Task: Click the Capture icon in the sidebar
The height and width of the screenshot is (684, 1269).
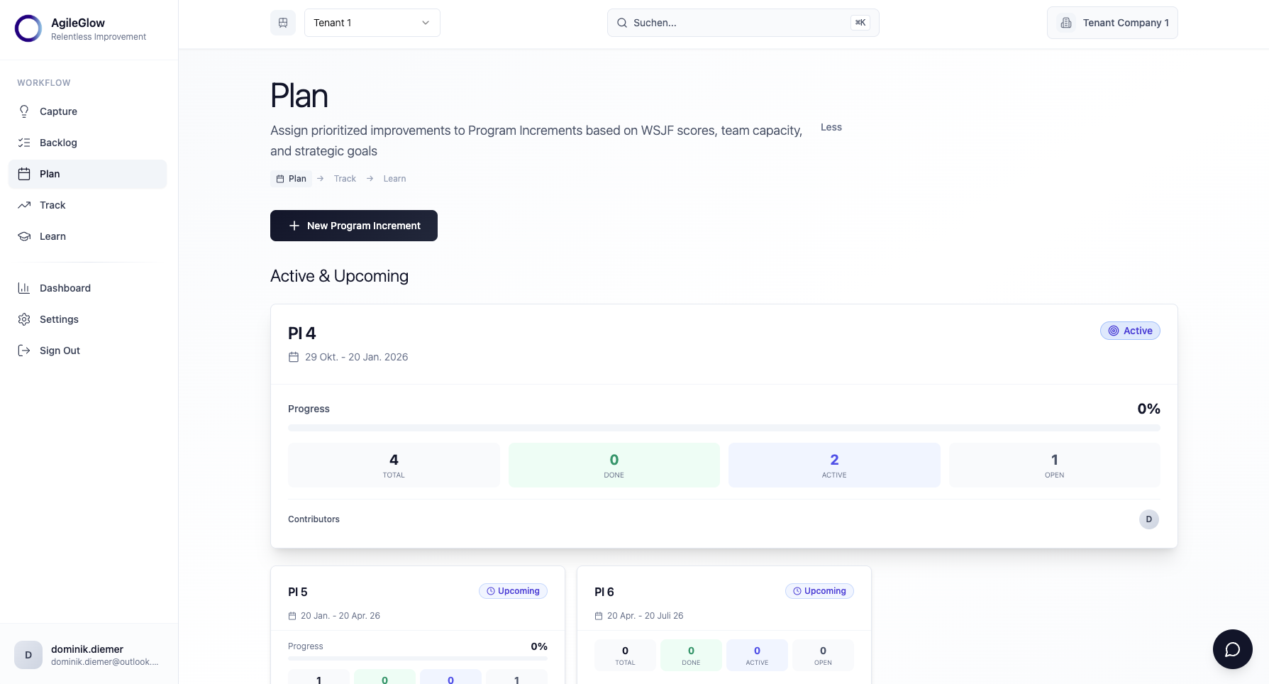Action: coord(23,111)
